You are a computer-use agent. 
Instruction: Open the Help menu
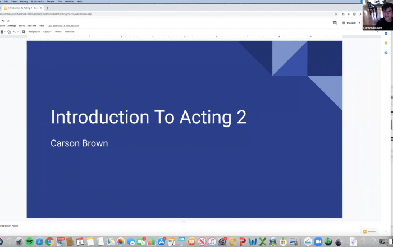click(42, 26)
